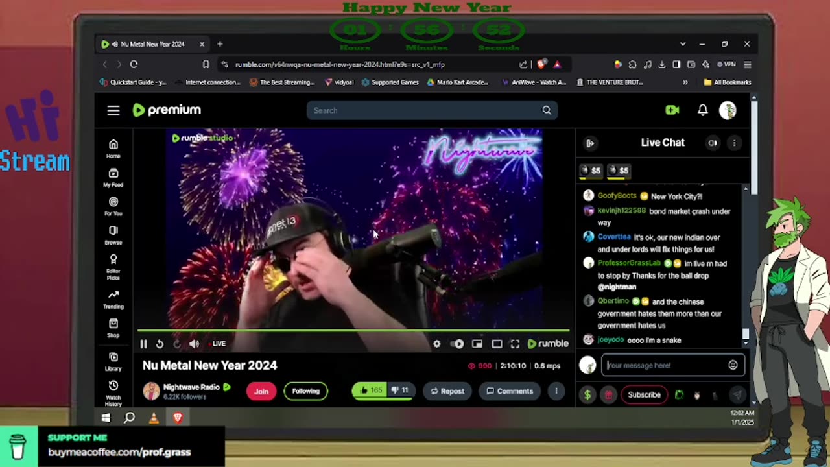830x467 pixels.
Task: Select the Nu Metal New Year browser tab
Action: [x=153, y=44]
